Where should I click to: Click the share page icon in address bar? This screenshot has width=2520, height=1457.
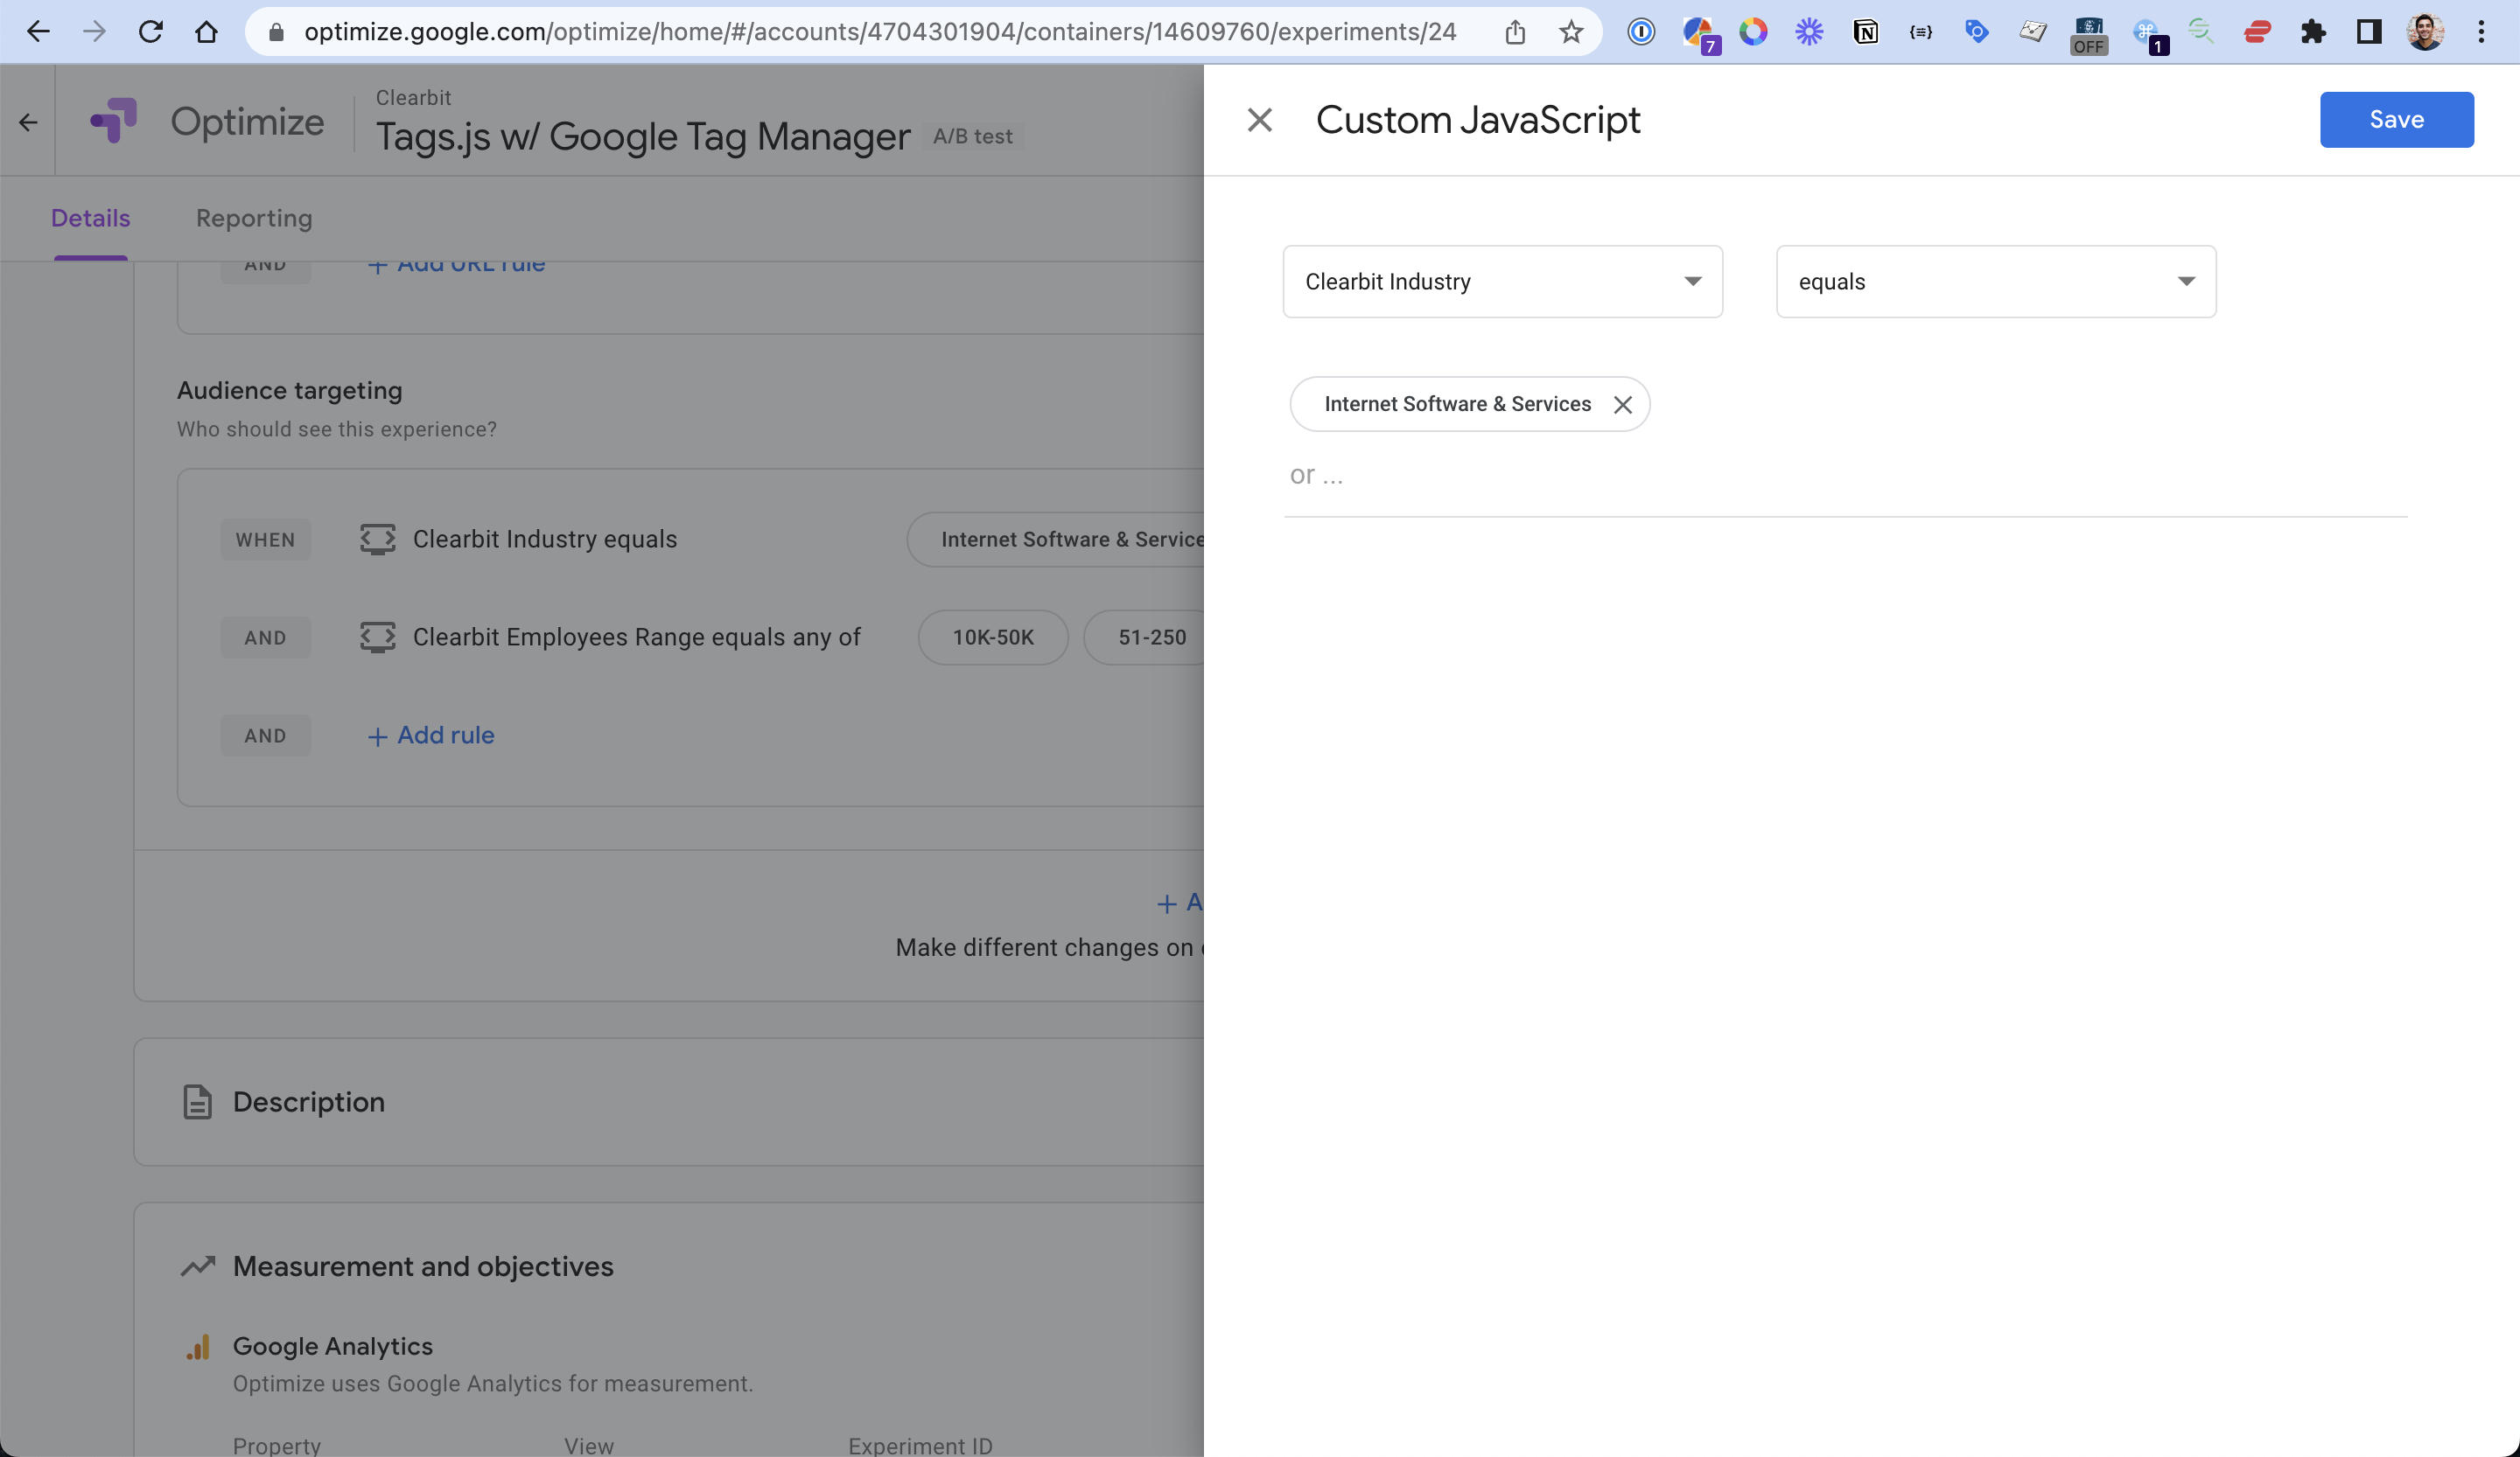1515,32
